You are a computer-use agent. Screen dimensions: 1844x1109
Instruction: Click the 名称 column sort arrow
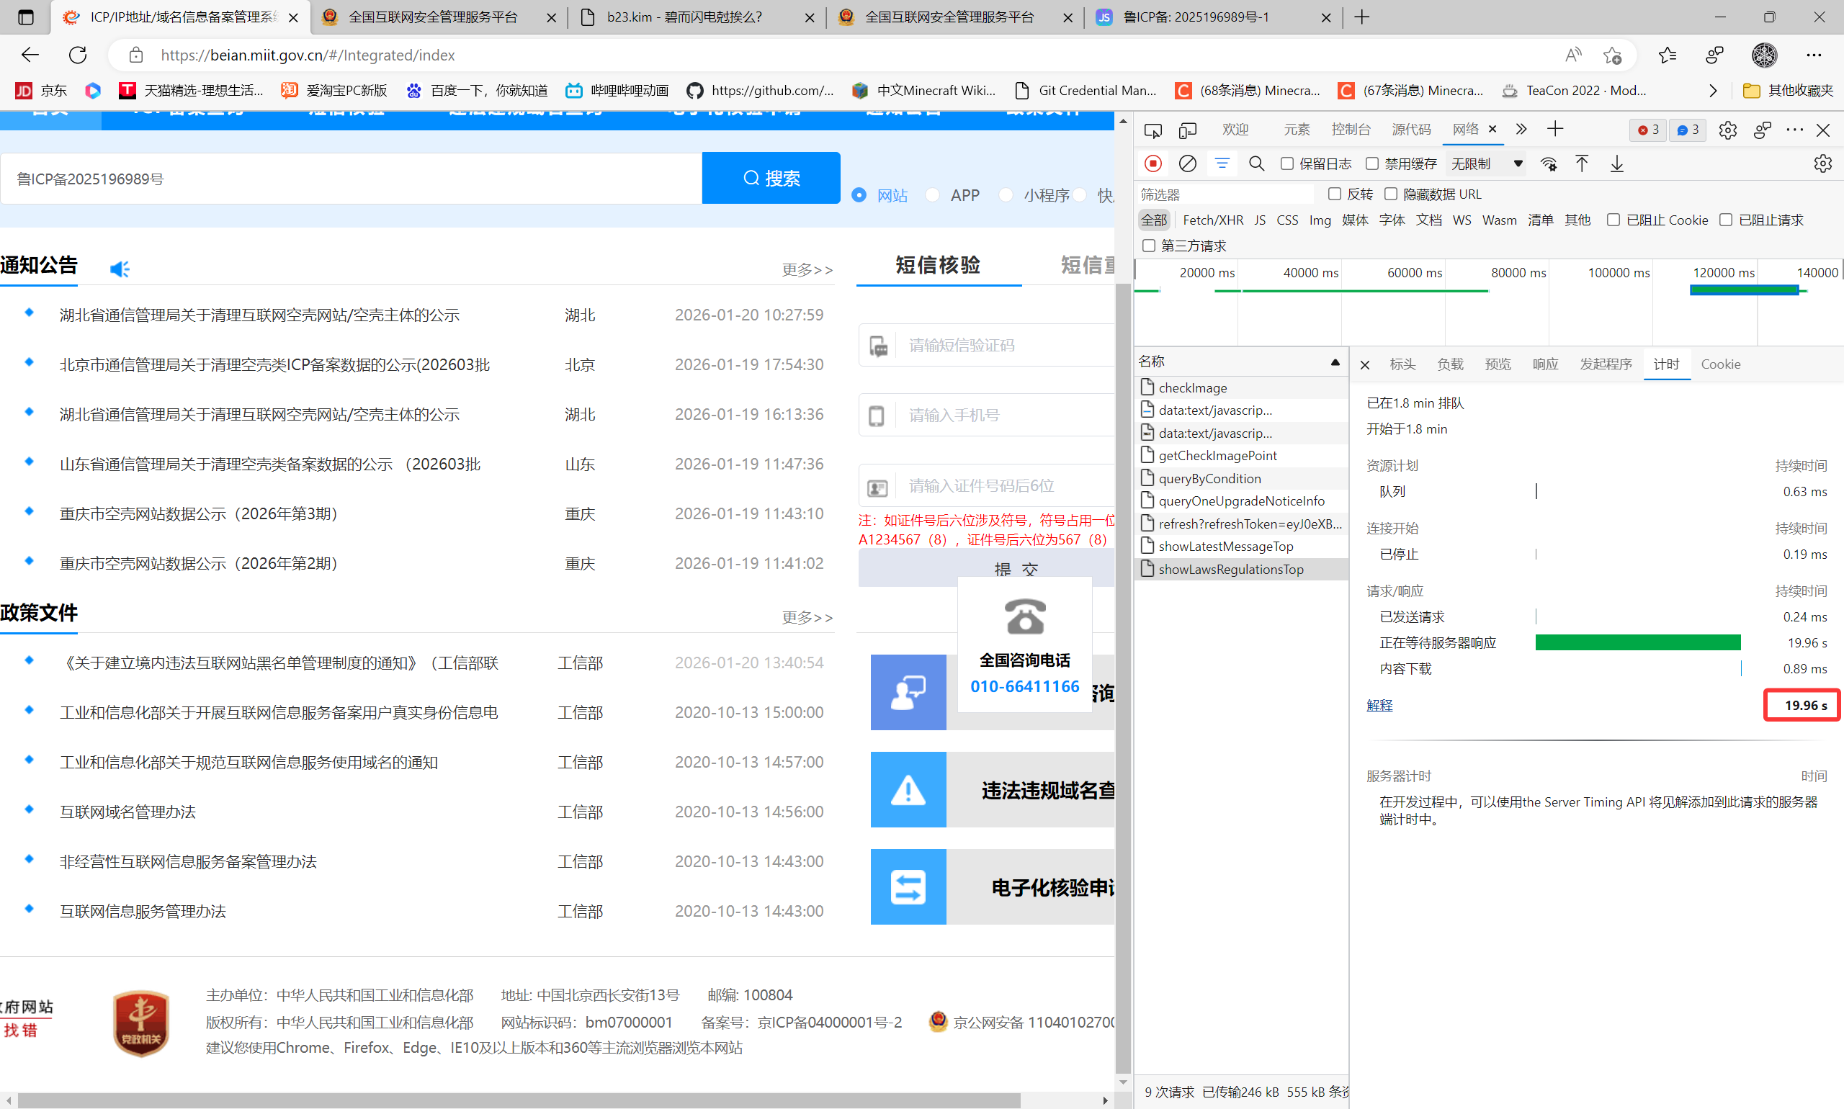1335,362
